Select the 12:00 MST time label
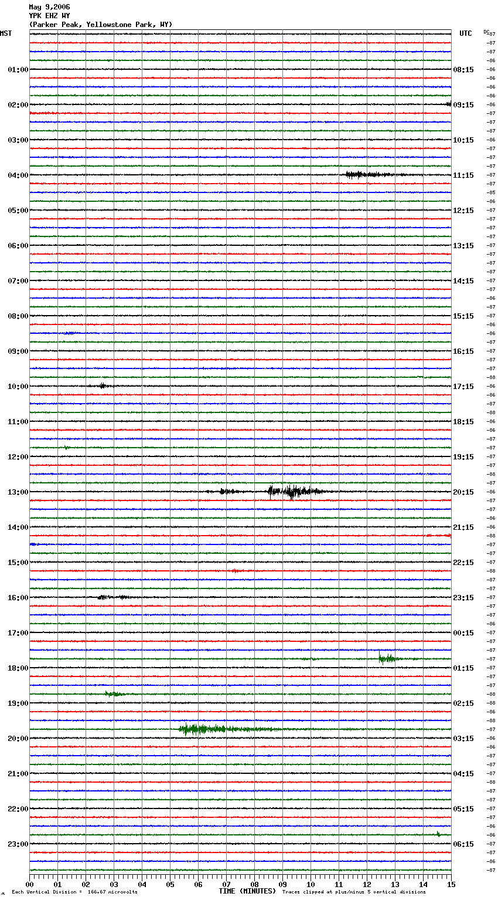The height and width of the screenshot is (900, 498). 18,457
